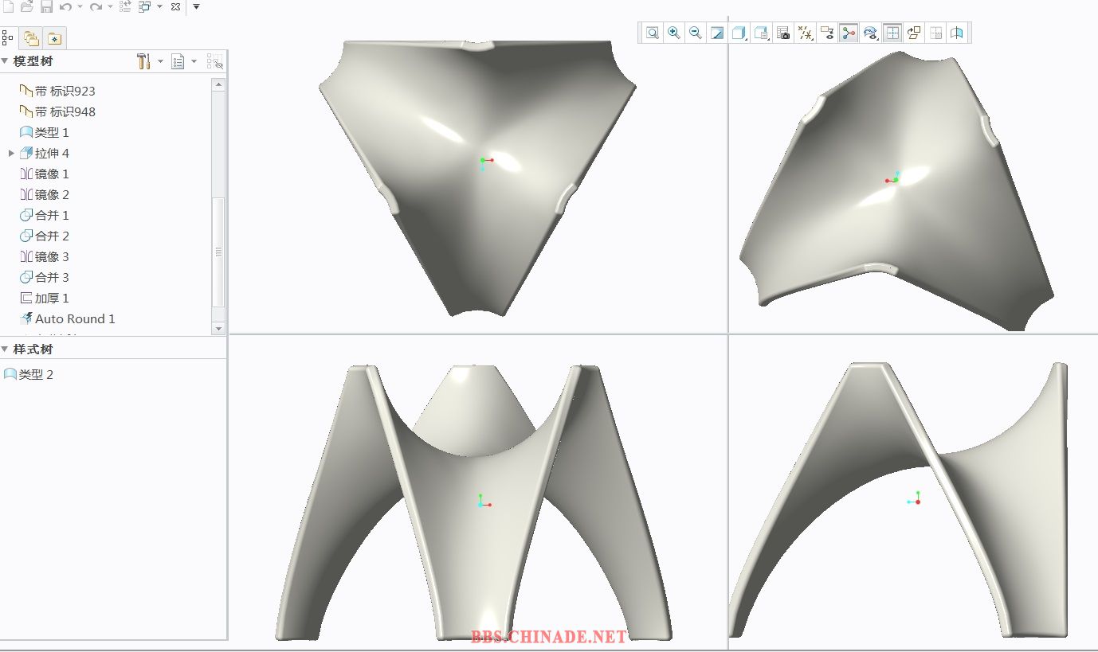The width and height of the screenshot is (1098, 652).
Task: Select the 合并 2 merge feature
Action: [45, 236]
